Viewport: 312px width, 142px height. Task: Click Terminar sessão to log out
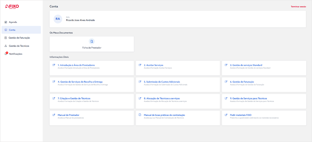(x=298, y=7)
